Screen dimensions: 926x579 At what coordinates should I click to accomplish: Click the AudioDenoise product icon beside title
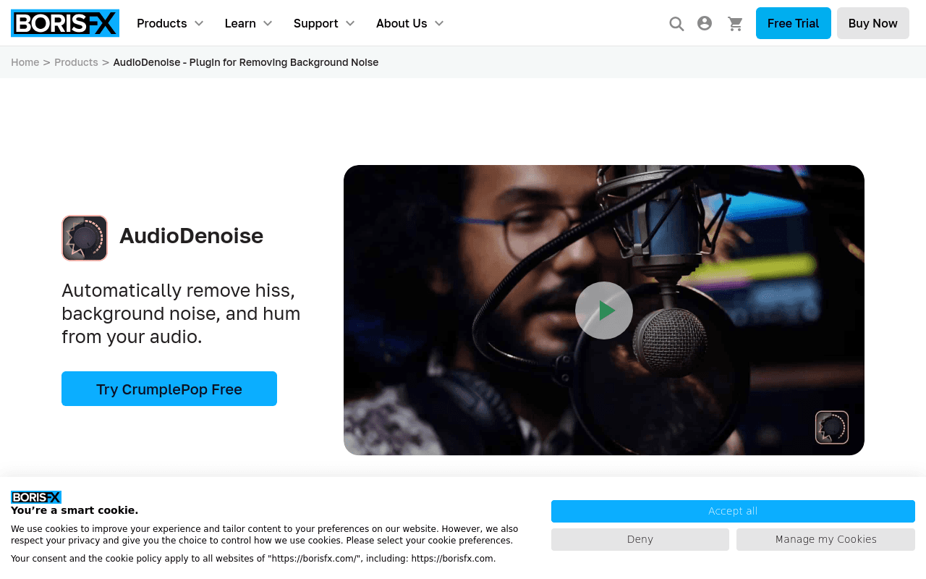click(x=85, y=238)
